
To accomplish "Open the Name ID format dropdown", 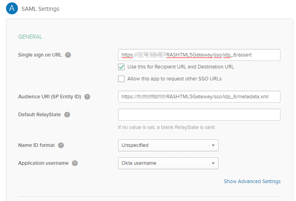I will click(168, 145).
